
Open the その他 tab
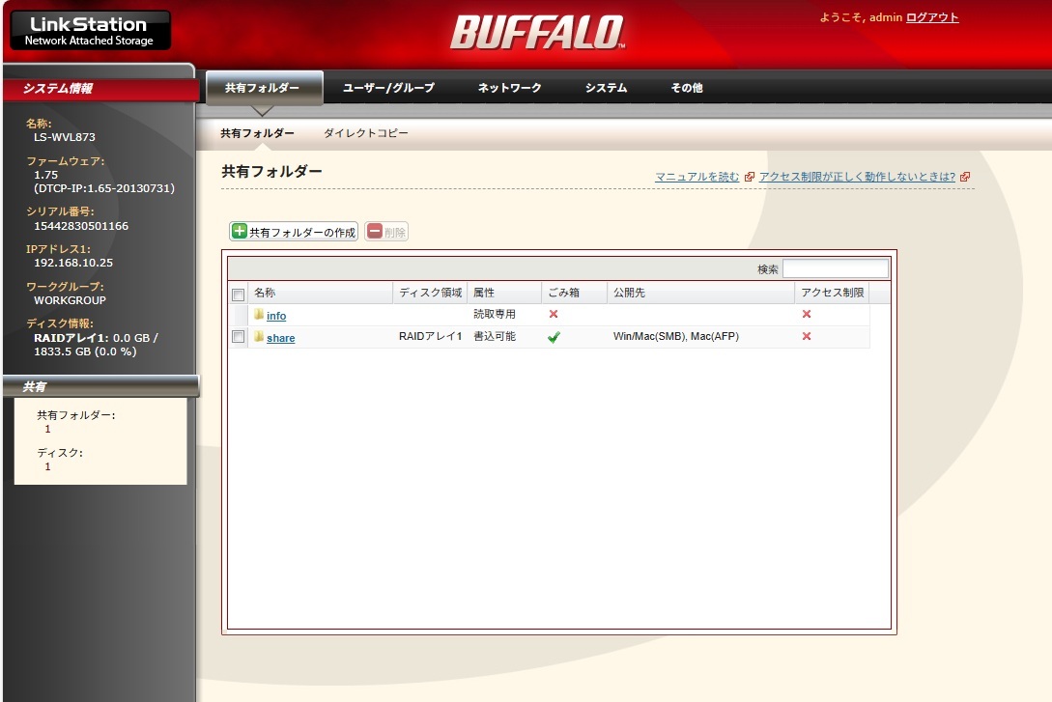686,88
